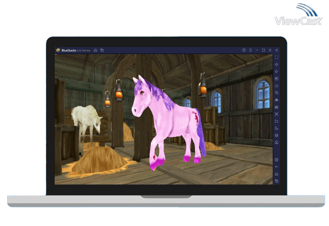This screenshot has height=226, width=329.
Task: Click the circular play macro icon in sidebar
Action: 277,93
